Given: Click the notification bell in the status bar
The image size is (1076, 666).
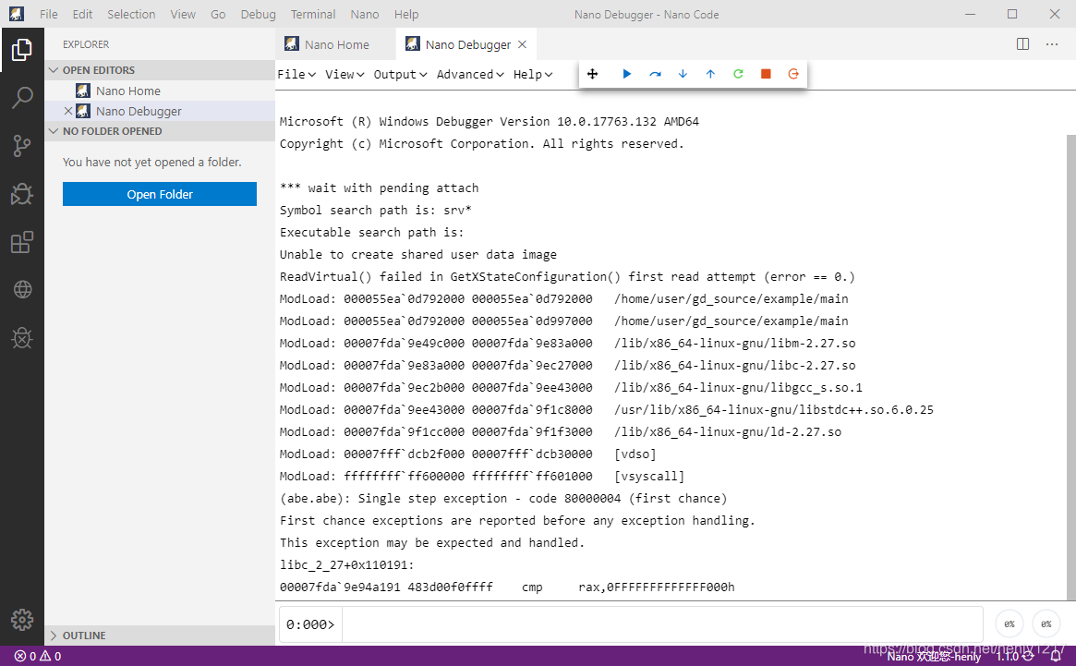Looking at the screenshot, I should coord(1056,657).
